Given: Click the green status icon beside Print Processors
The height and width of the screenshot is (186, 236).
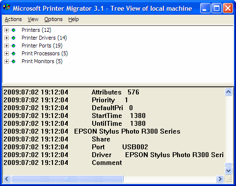Looking at the screenshot, I should (x=14, y=53).
